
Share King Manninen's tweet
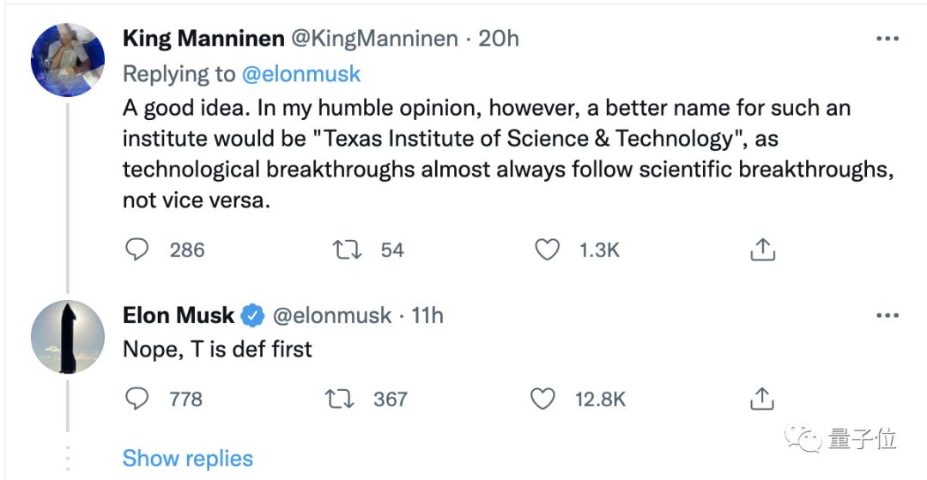[x=763, y=249]
